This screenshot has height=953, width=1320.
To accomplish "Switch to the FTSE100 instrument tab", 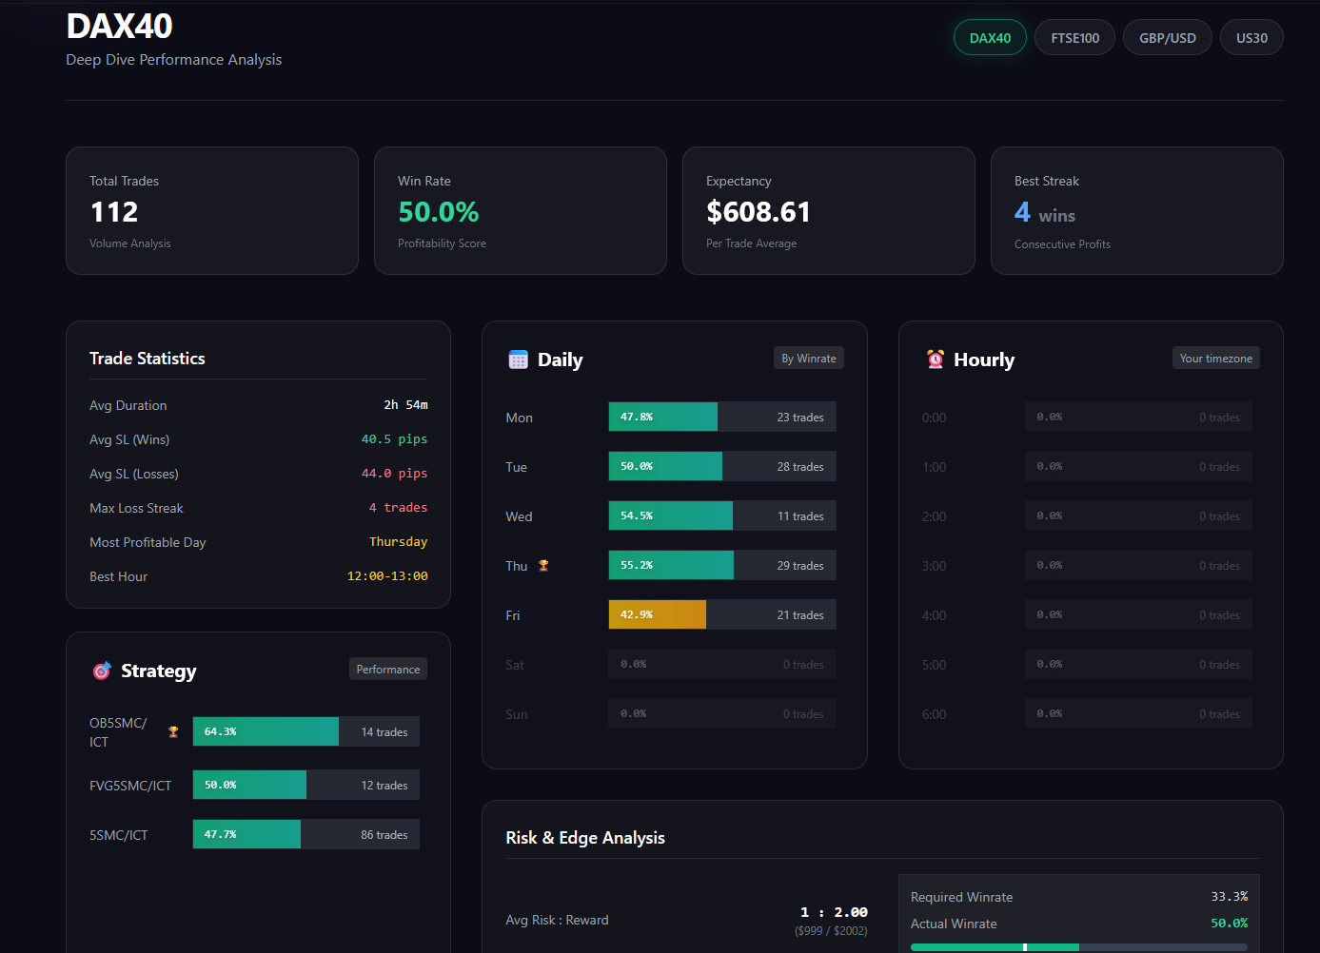I will tap(1074, 37).
